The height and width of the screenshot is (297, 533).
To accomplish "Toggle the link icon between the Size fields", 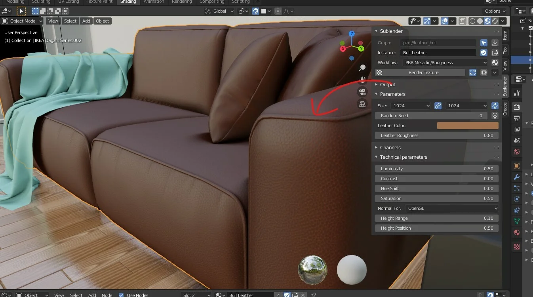I will pyautogui.click(x=439, y=106).
